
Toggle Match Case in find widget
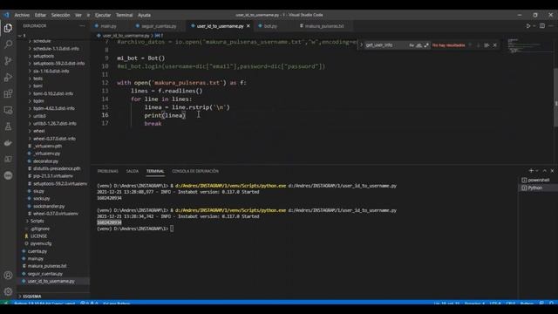pos(412,45)
